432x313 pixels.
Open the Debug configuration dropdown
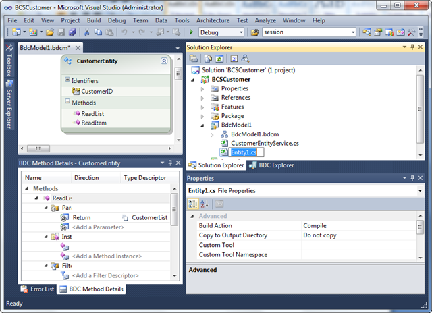241,32
